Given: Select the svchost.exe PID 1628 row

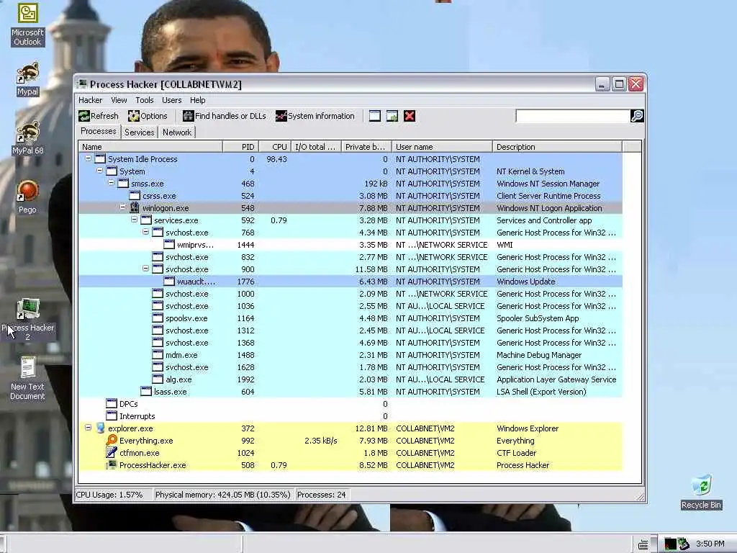Looking at the screenshot, I should click(x=351, y=367).
